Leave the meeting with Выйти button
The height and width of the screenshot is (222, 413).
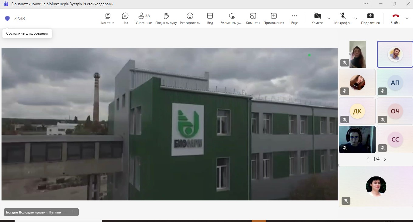(x=395, y=18)
